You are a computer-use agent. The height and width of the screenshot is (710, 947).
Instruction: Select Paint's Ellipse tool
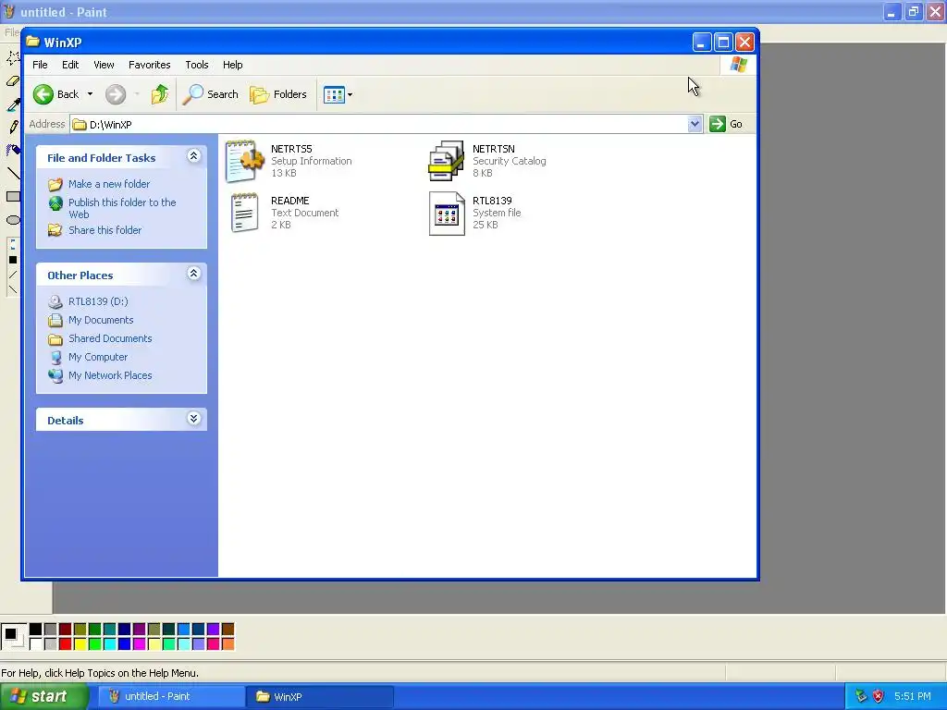click(x=13, y=220)
